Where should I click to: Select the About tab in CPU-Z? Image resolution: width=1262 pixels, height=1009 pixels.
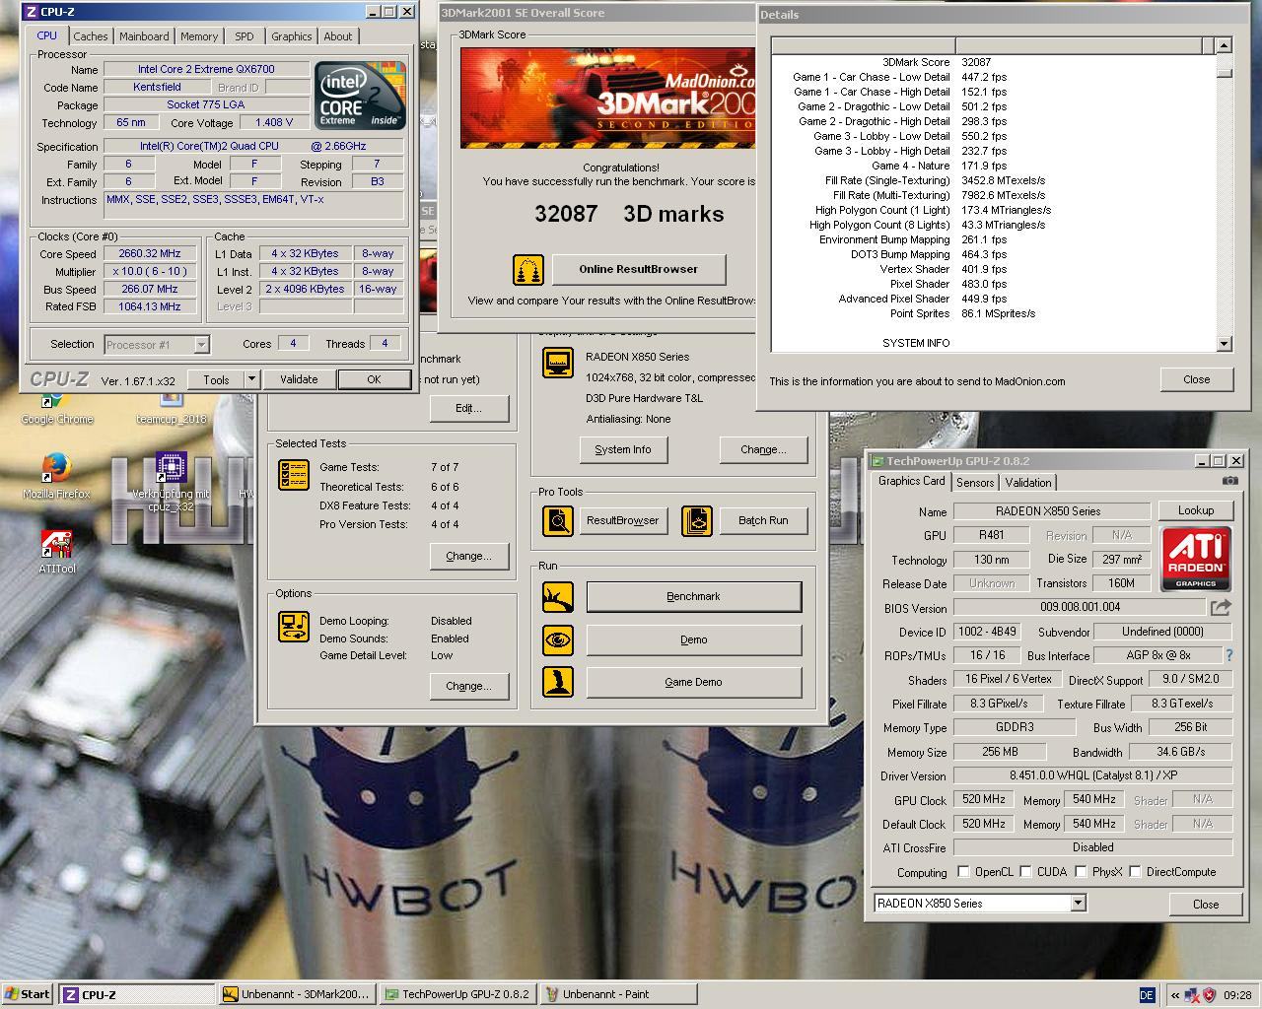[338, 36]
